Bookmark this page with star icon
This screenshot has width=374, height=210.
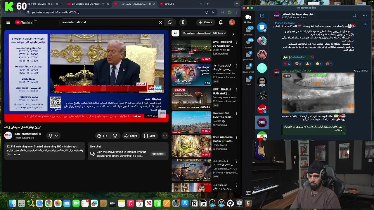point(213,12)
